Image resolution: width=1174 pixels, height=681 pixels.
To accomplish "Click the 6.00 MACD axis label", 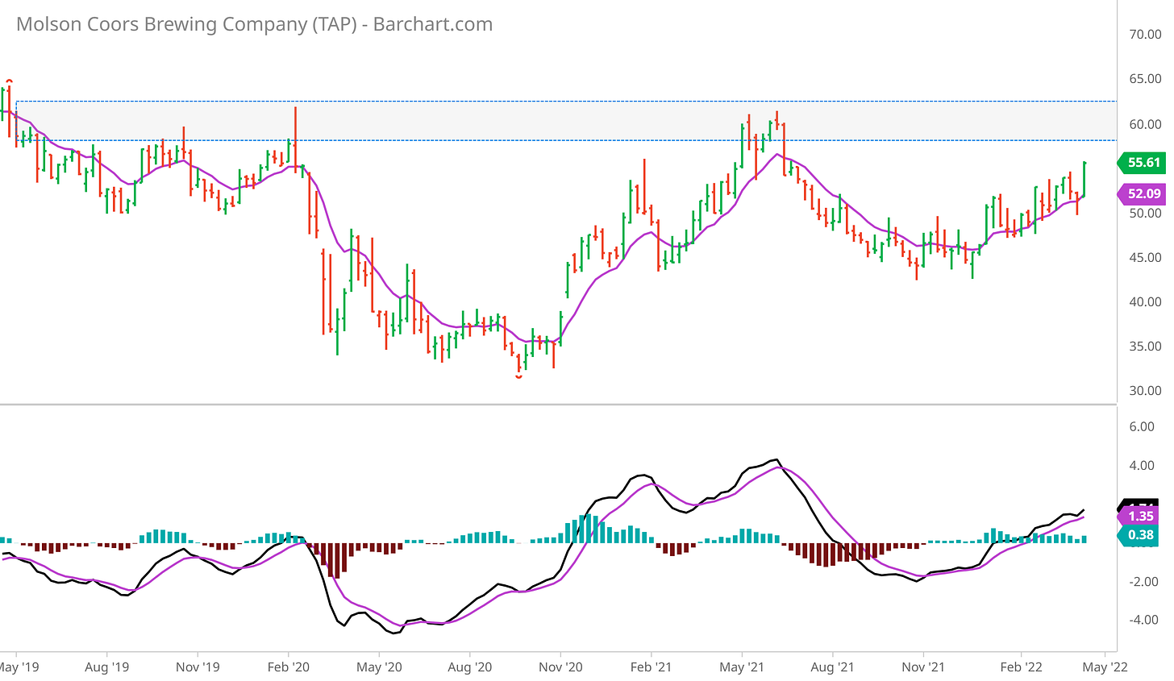I will tap(1142, 427).
